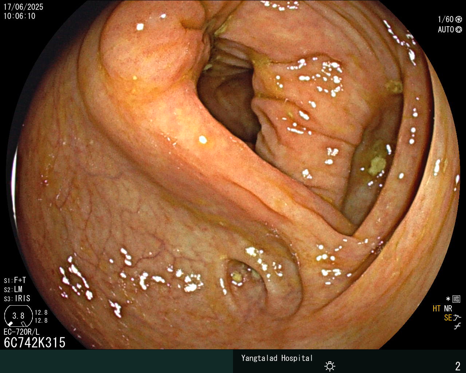Click the AUTO iris aperture icon
466x373 pixels.
459,30
